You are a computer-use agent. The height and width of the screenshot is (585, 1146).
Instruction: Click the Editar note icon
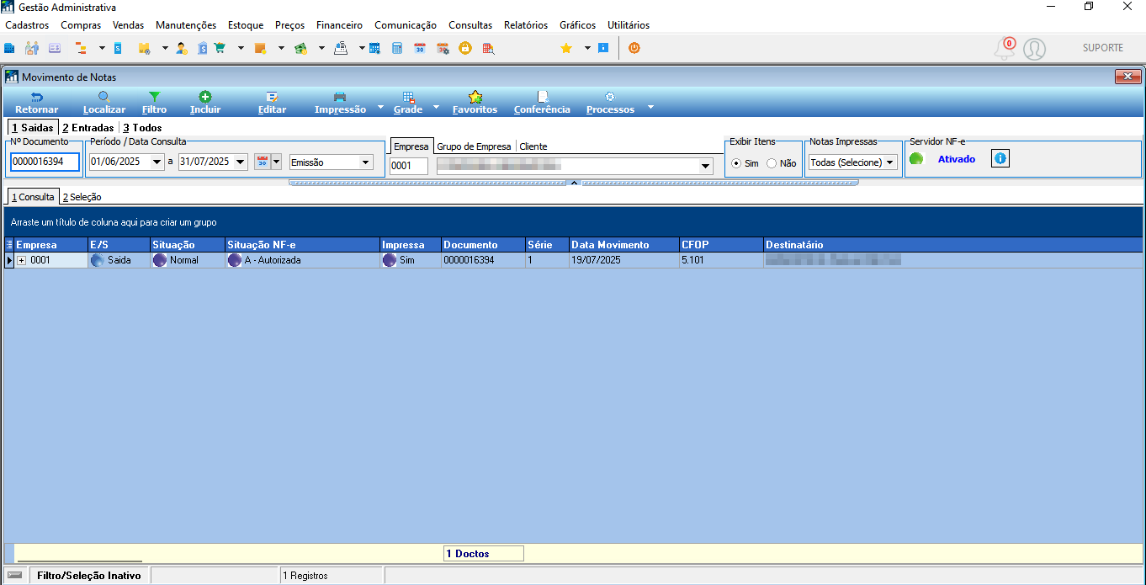[272, 97]
